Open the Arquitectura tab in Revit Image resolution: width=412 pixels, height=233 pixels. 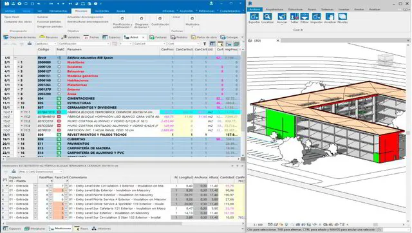(274, 10)
